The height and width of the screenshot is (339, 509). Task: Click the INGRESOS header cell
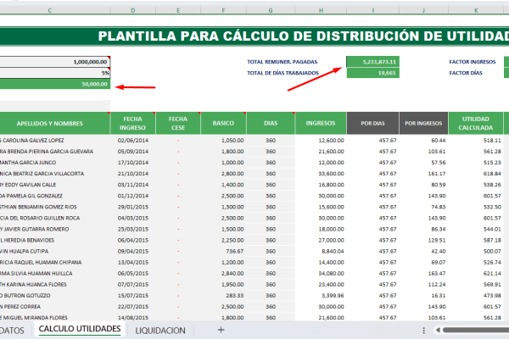pyautogui.click(x=321, y=123)
